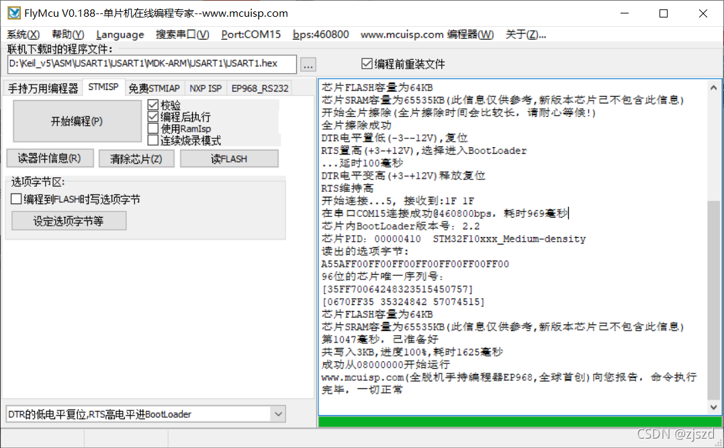Screen dimensions: 724x448
Task: Open the bps:460800 baud rate menu
Action: coord(321,35)
